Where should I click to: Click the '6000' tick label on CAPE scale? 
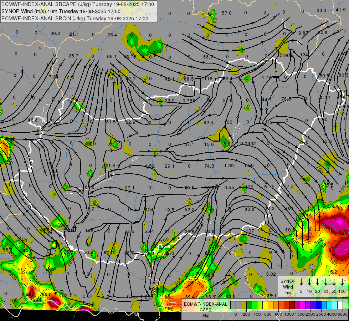point(343,314)
